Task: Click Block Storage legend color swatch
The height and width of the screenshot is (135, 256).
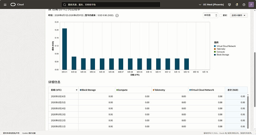Action: point(215,55)
